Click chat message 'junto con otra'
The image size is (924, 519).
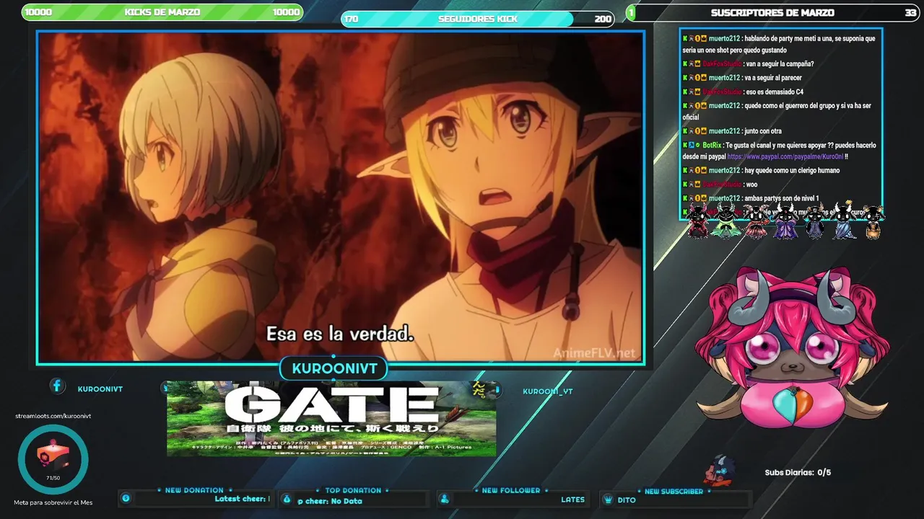(764, 131)
